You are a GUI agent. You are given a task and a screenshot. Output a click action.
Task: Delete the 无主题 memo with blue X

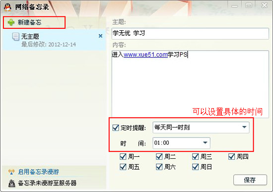click(x=100, y=36)
